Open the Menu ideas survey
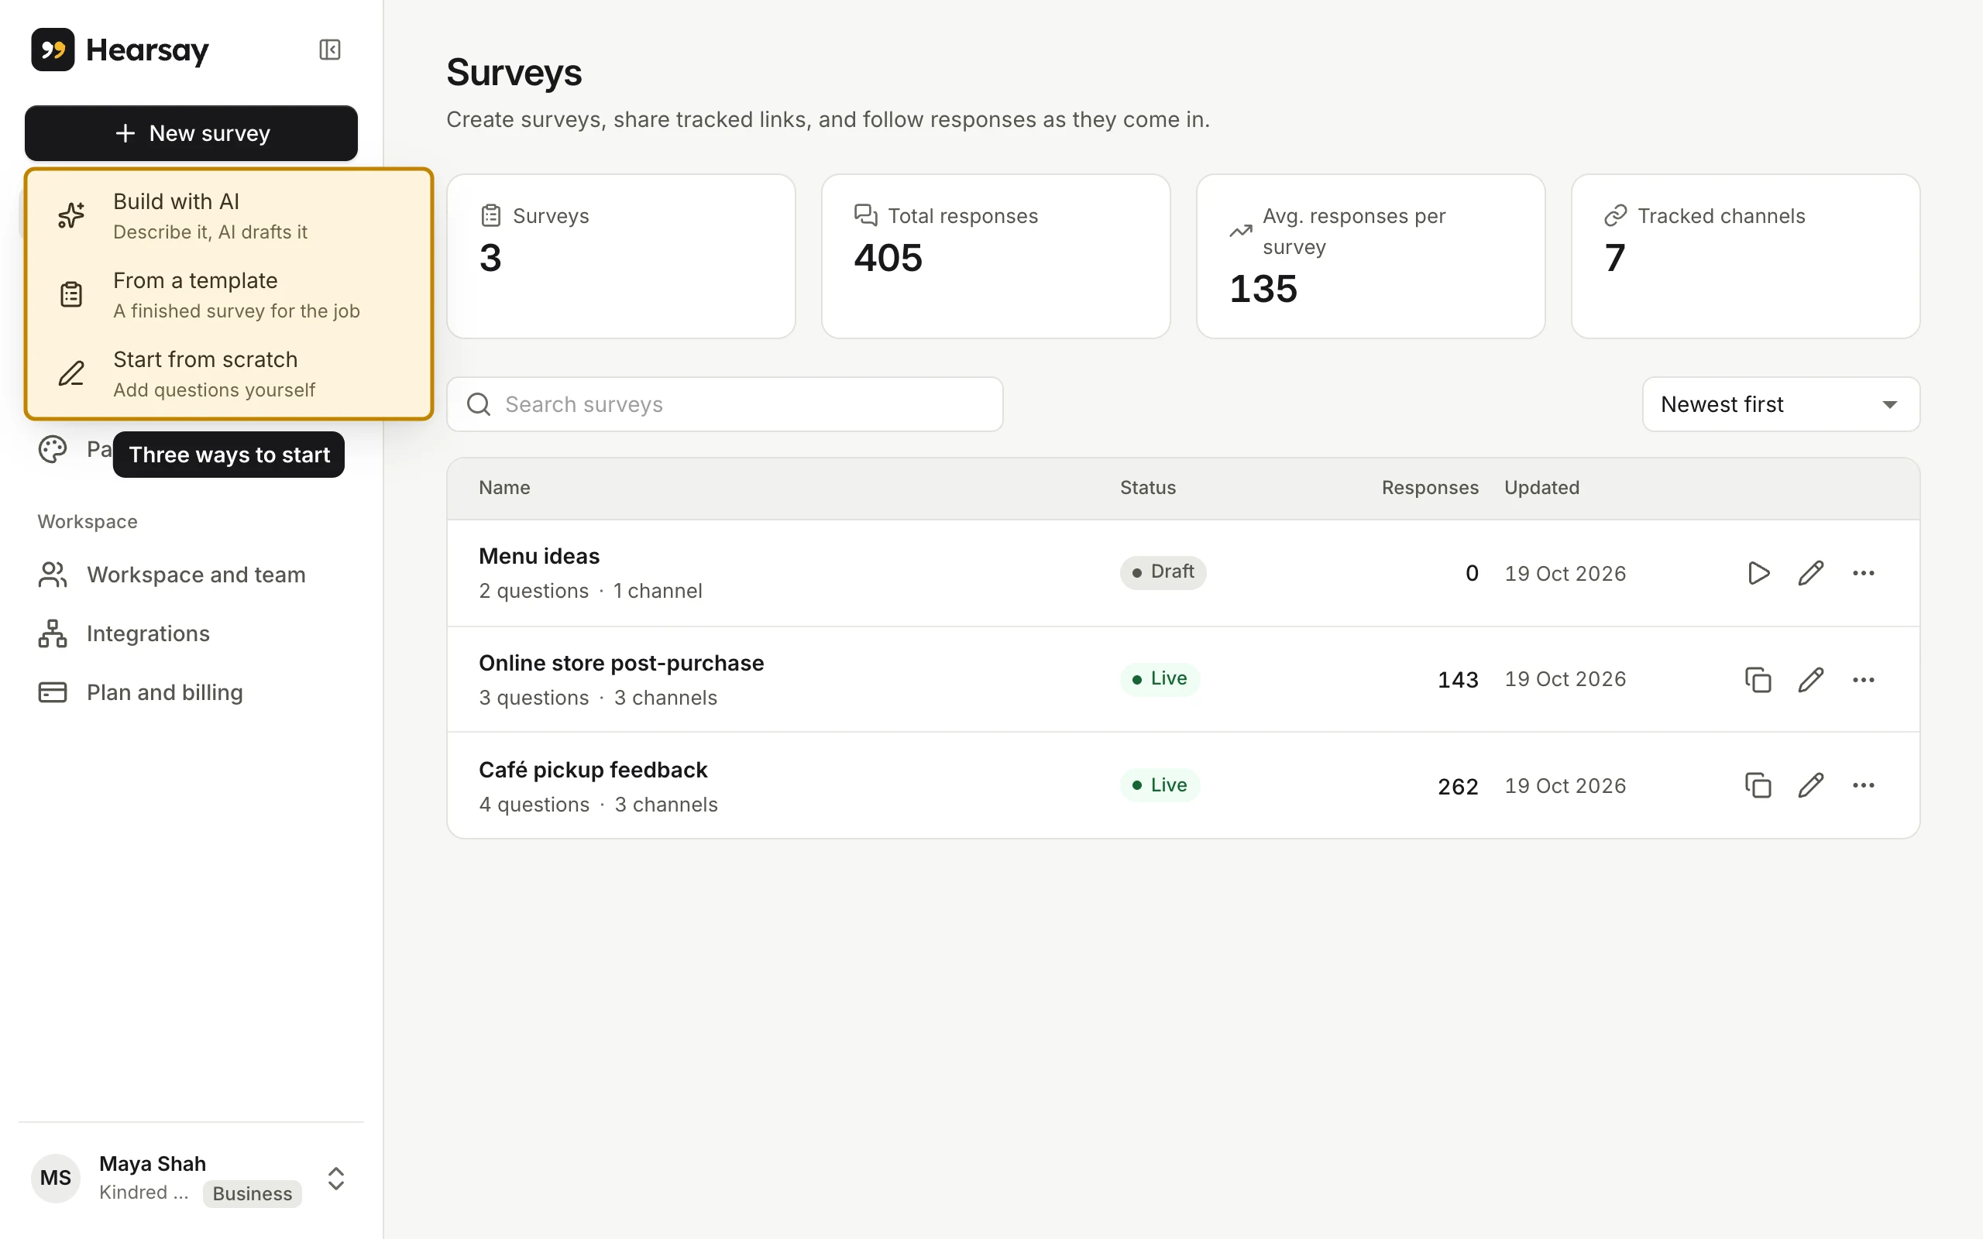The image size is (1983, 1239). (x=539, y=557)
